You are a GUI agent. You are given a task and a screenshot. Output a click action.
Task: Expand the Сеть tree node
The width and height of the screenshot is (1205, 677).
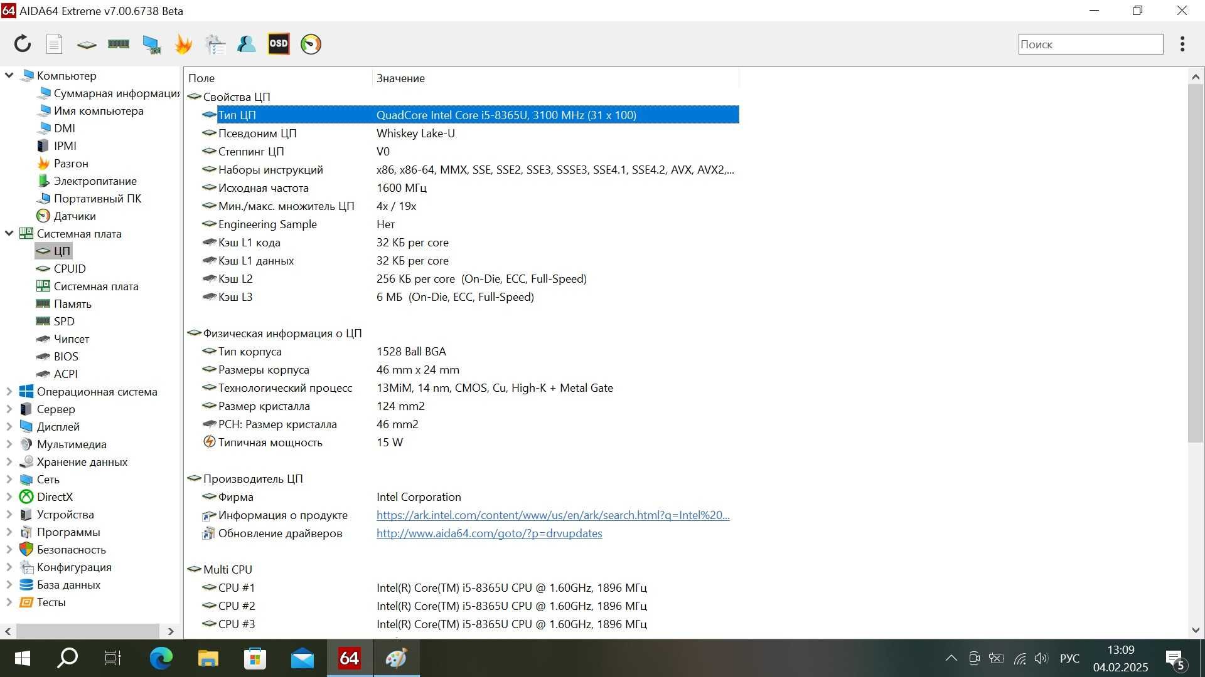(x=9, y=479)
